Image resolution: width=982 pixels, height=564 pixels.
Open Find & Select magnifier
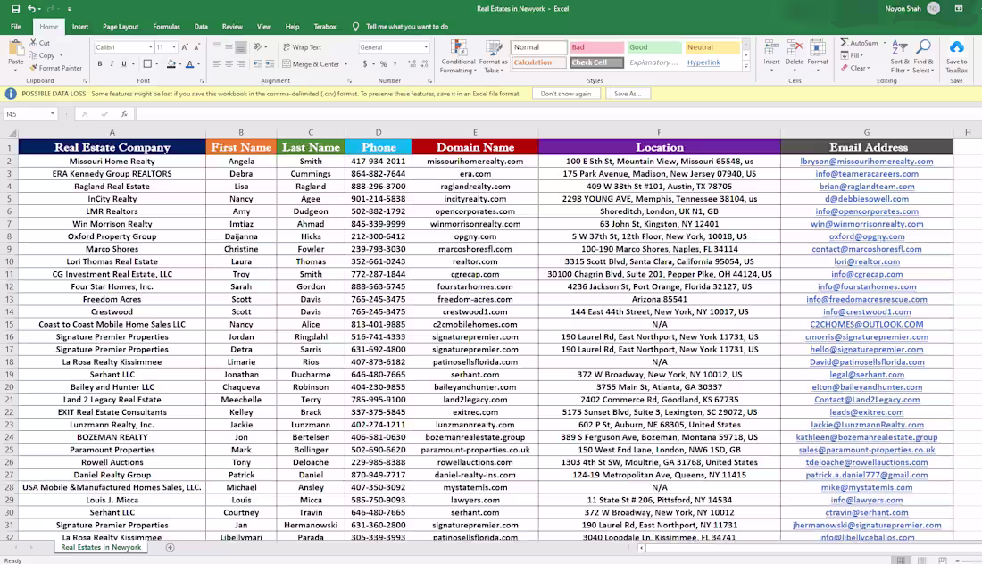[923, 56]
